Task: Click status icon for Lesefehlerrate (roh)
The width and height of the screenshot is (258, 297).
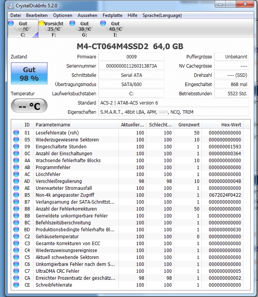Action: pyautogui.click(x=16, y=133)
